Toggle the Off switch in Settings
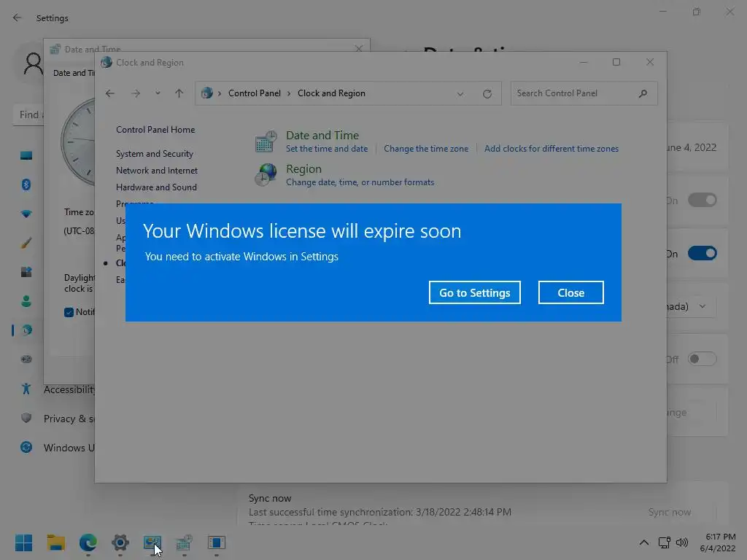This screenshot has width=747, height=560. (702, 359)
